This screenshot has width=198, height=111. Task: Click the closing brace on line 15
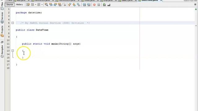23,58
